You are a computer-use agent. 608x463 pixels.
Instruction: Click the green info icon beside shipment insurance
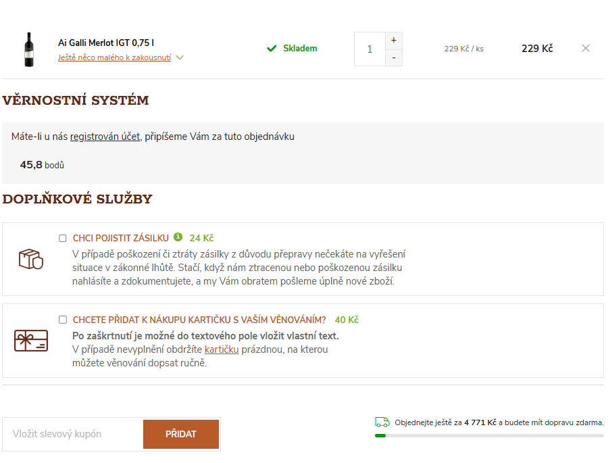[178, 237]
